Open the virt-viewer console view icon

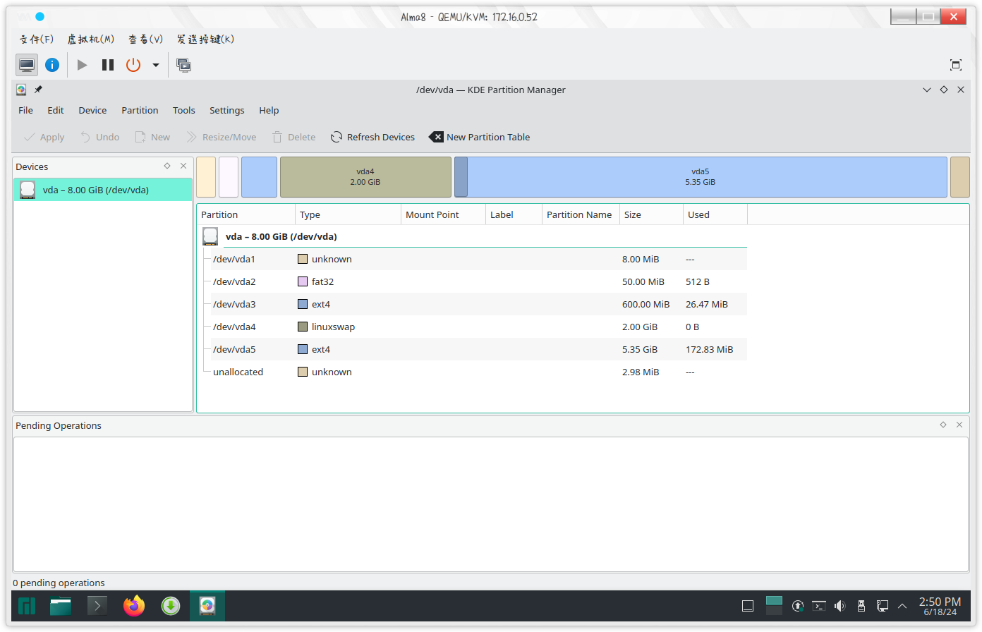27,65
